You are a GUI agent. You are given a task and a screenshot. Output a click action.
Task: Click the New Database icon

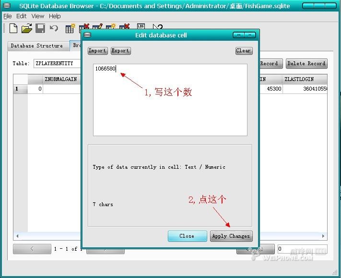pyautogui.click(x=13, y=28)
